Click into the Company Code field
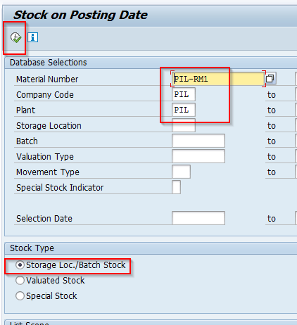The height and width of the screenshot is (325, 297). pyautogui.click(x=184, y=94)
